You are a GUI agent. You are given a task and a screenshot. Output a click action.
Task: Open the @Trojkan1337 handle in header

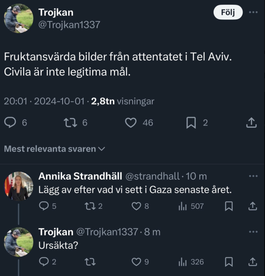(69, 25)
